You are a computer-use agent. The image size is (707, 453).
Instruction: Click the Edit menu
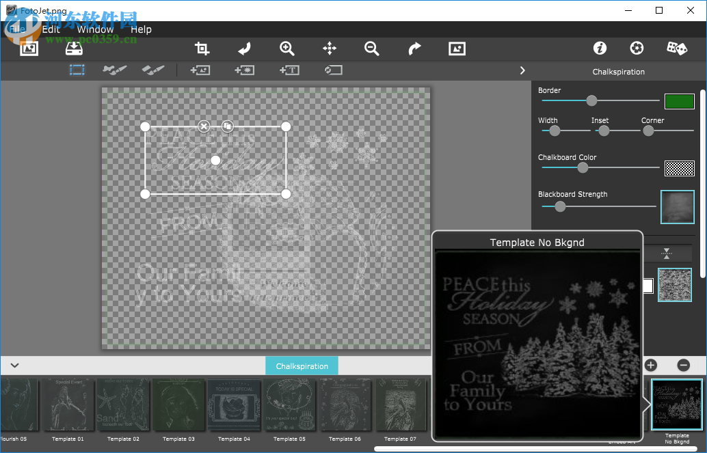coord(51,29)
